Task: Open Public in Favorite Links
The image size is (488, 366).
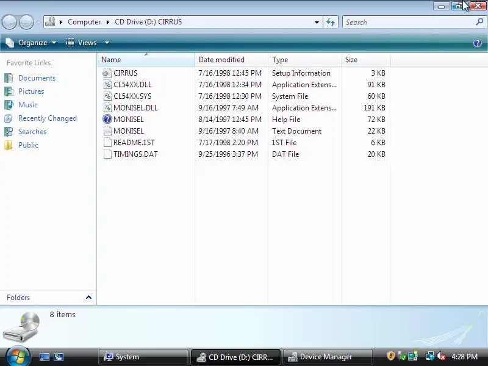Action: coord(28,145)
